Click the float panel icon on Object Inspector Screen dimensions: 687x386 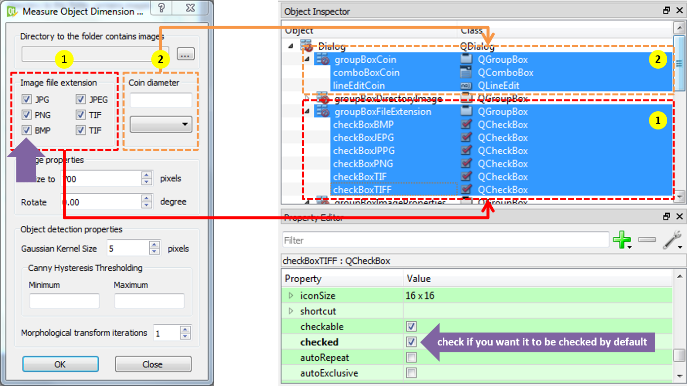667,10
